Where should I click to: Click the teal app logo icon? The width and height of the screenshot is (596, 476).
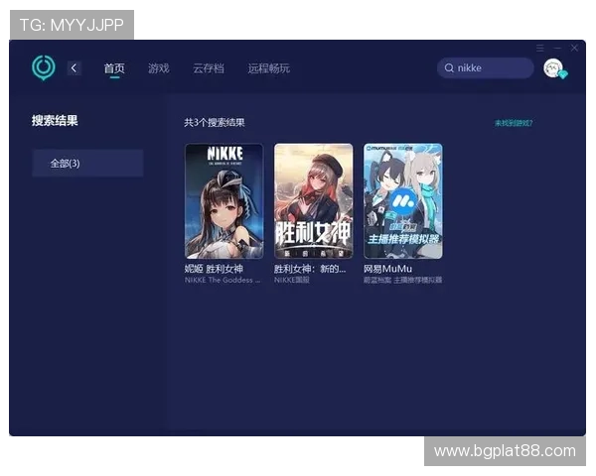point(44,67)
